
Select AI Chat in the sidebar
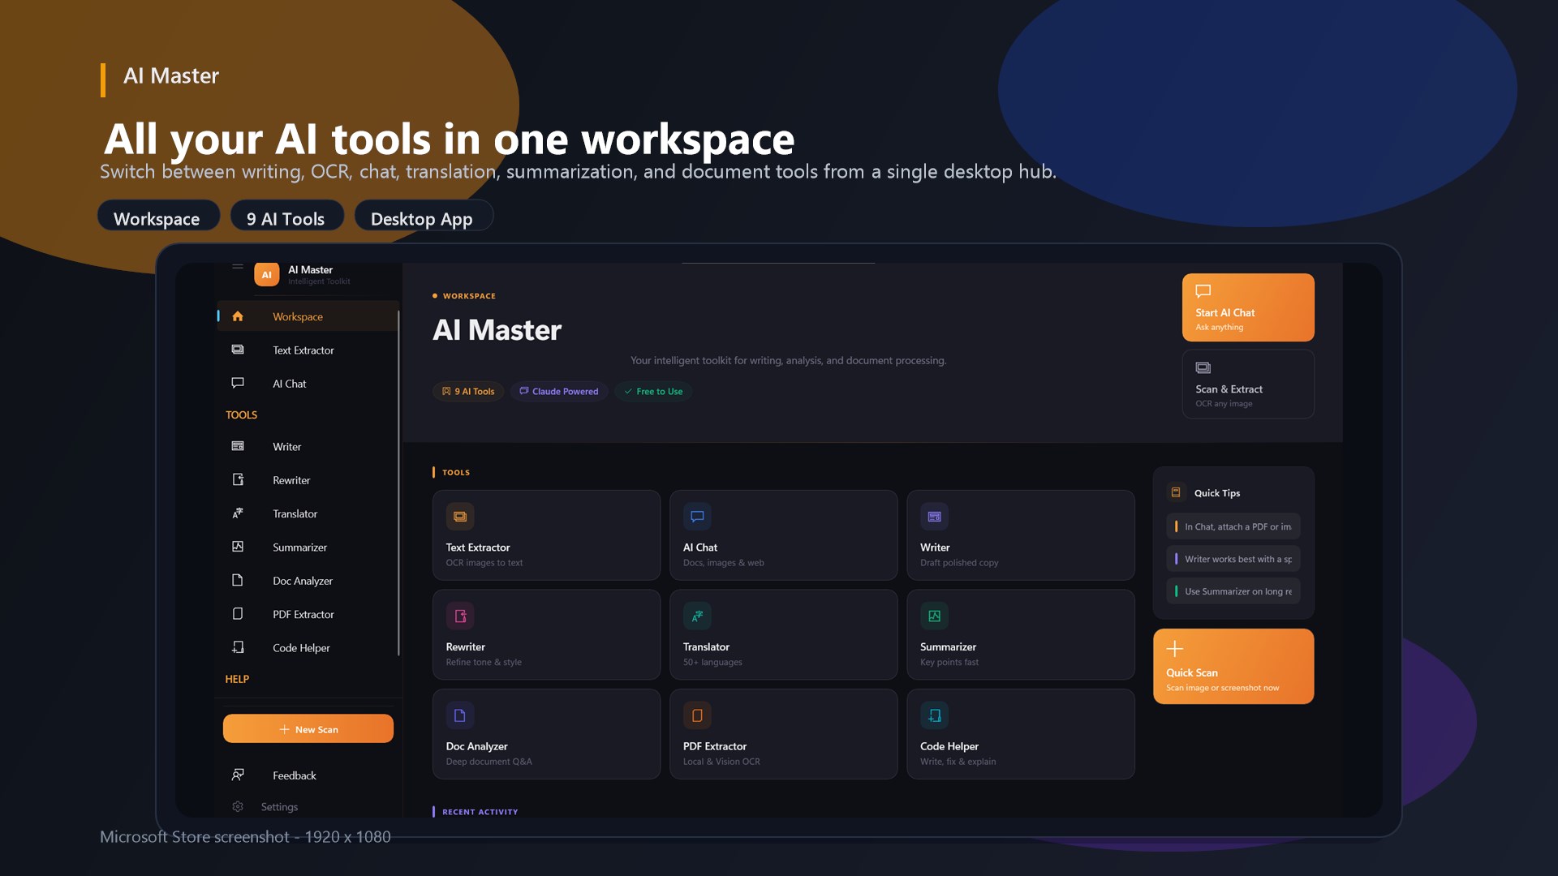tap(308, 383)
